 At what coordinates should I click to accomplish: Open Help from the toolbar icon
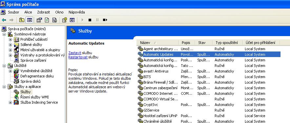(65, 20)
